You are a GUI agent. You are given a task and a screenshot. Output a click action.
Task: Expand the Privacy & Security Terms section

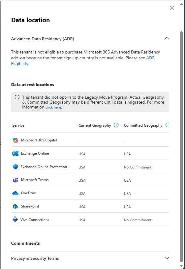point(167,258)
